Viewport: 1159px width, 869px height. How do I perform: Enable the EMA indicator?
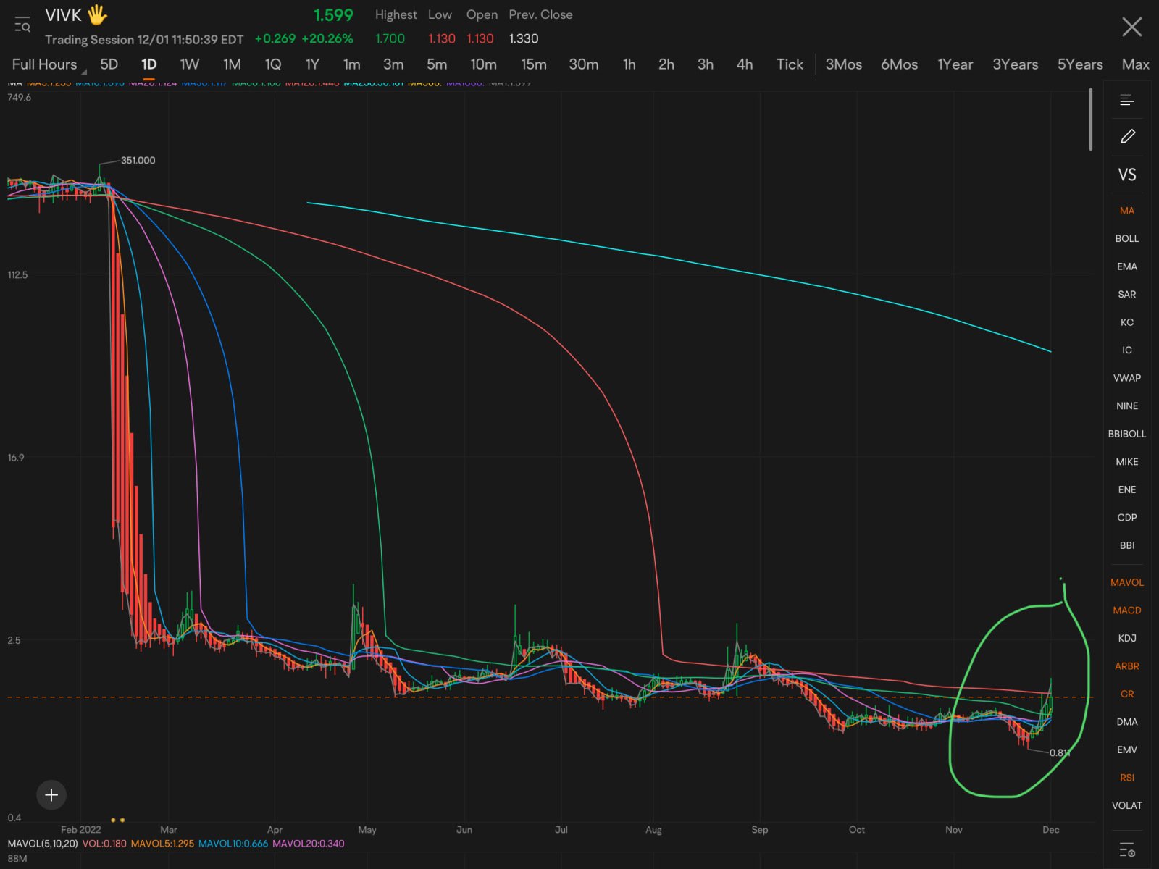click(x=1127, y=266)
